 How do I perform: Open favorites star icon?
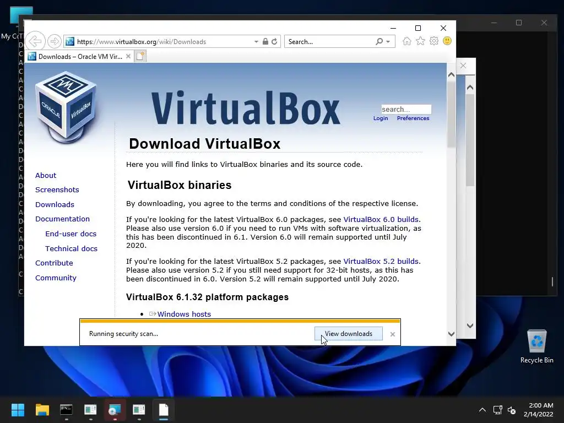(x=420, y=41)
